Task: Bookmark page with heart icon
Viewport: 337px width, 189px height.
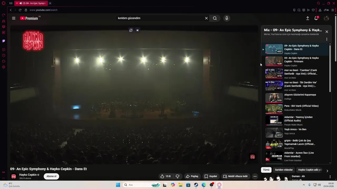Action: tap(313, 10)
